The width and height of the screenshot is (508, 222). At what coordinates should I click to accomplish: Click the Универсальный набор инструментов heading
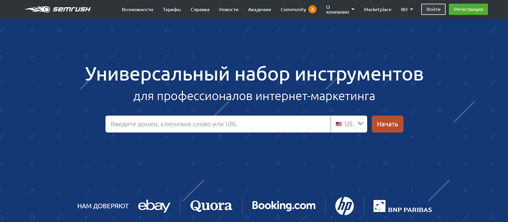tap(254, 74)
